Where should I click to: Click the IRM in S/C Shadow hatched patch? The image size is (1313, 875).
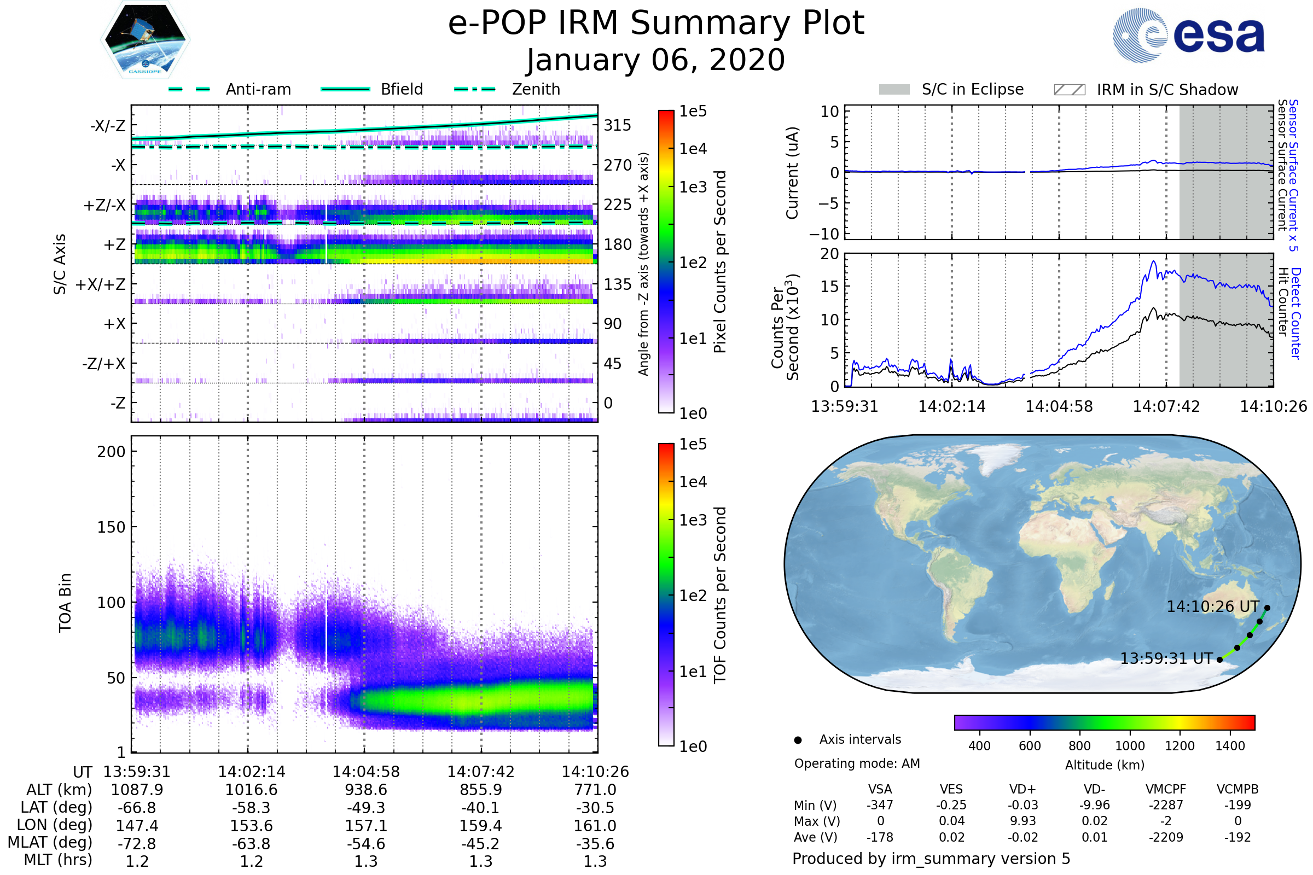point(1069,90)
